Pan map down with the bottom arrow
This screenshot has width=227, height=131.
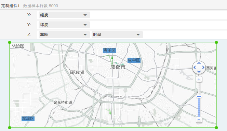tap(199, 72)
